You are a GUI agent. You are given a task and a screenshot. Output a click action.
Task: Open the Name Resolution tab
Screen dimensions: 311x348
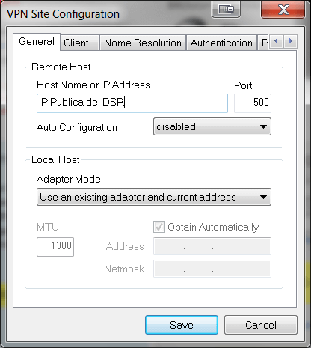click(143, 43)
